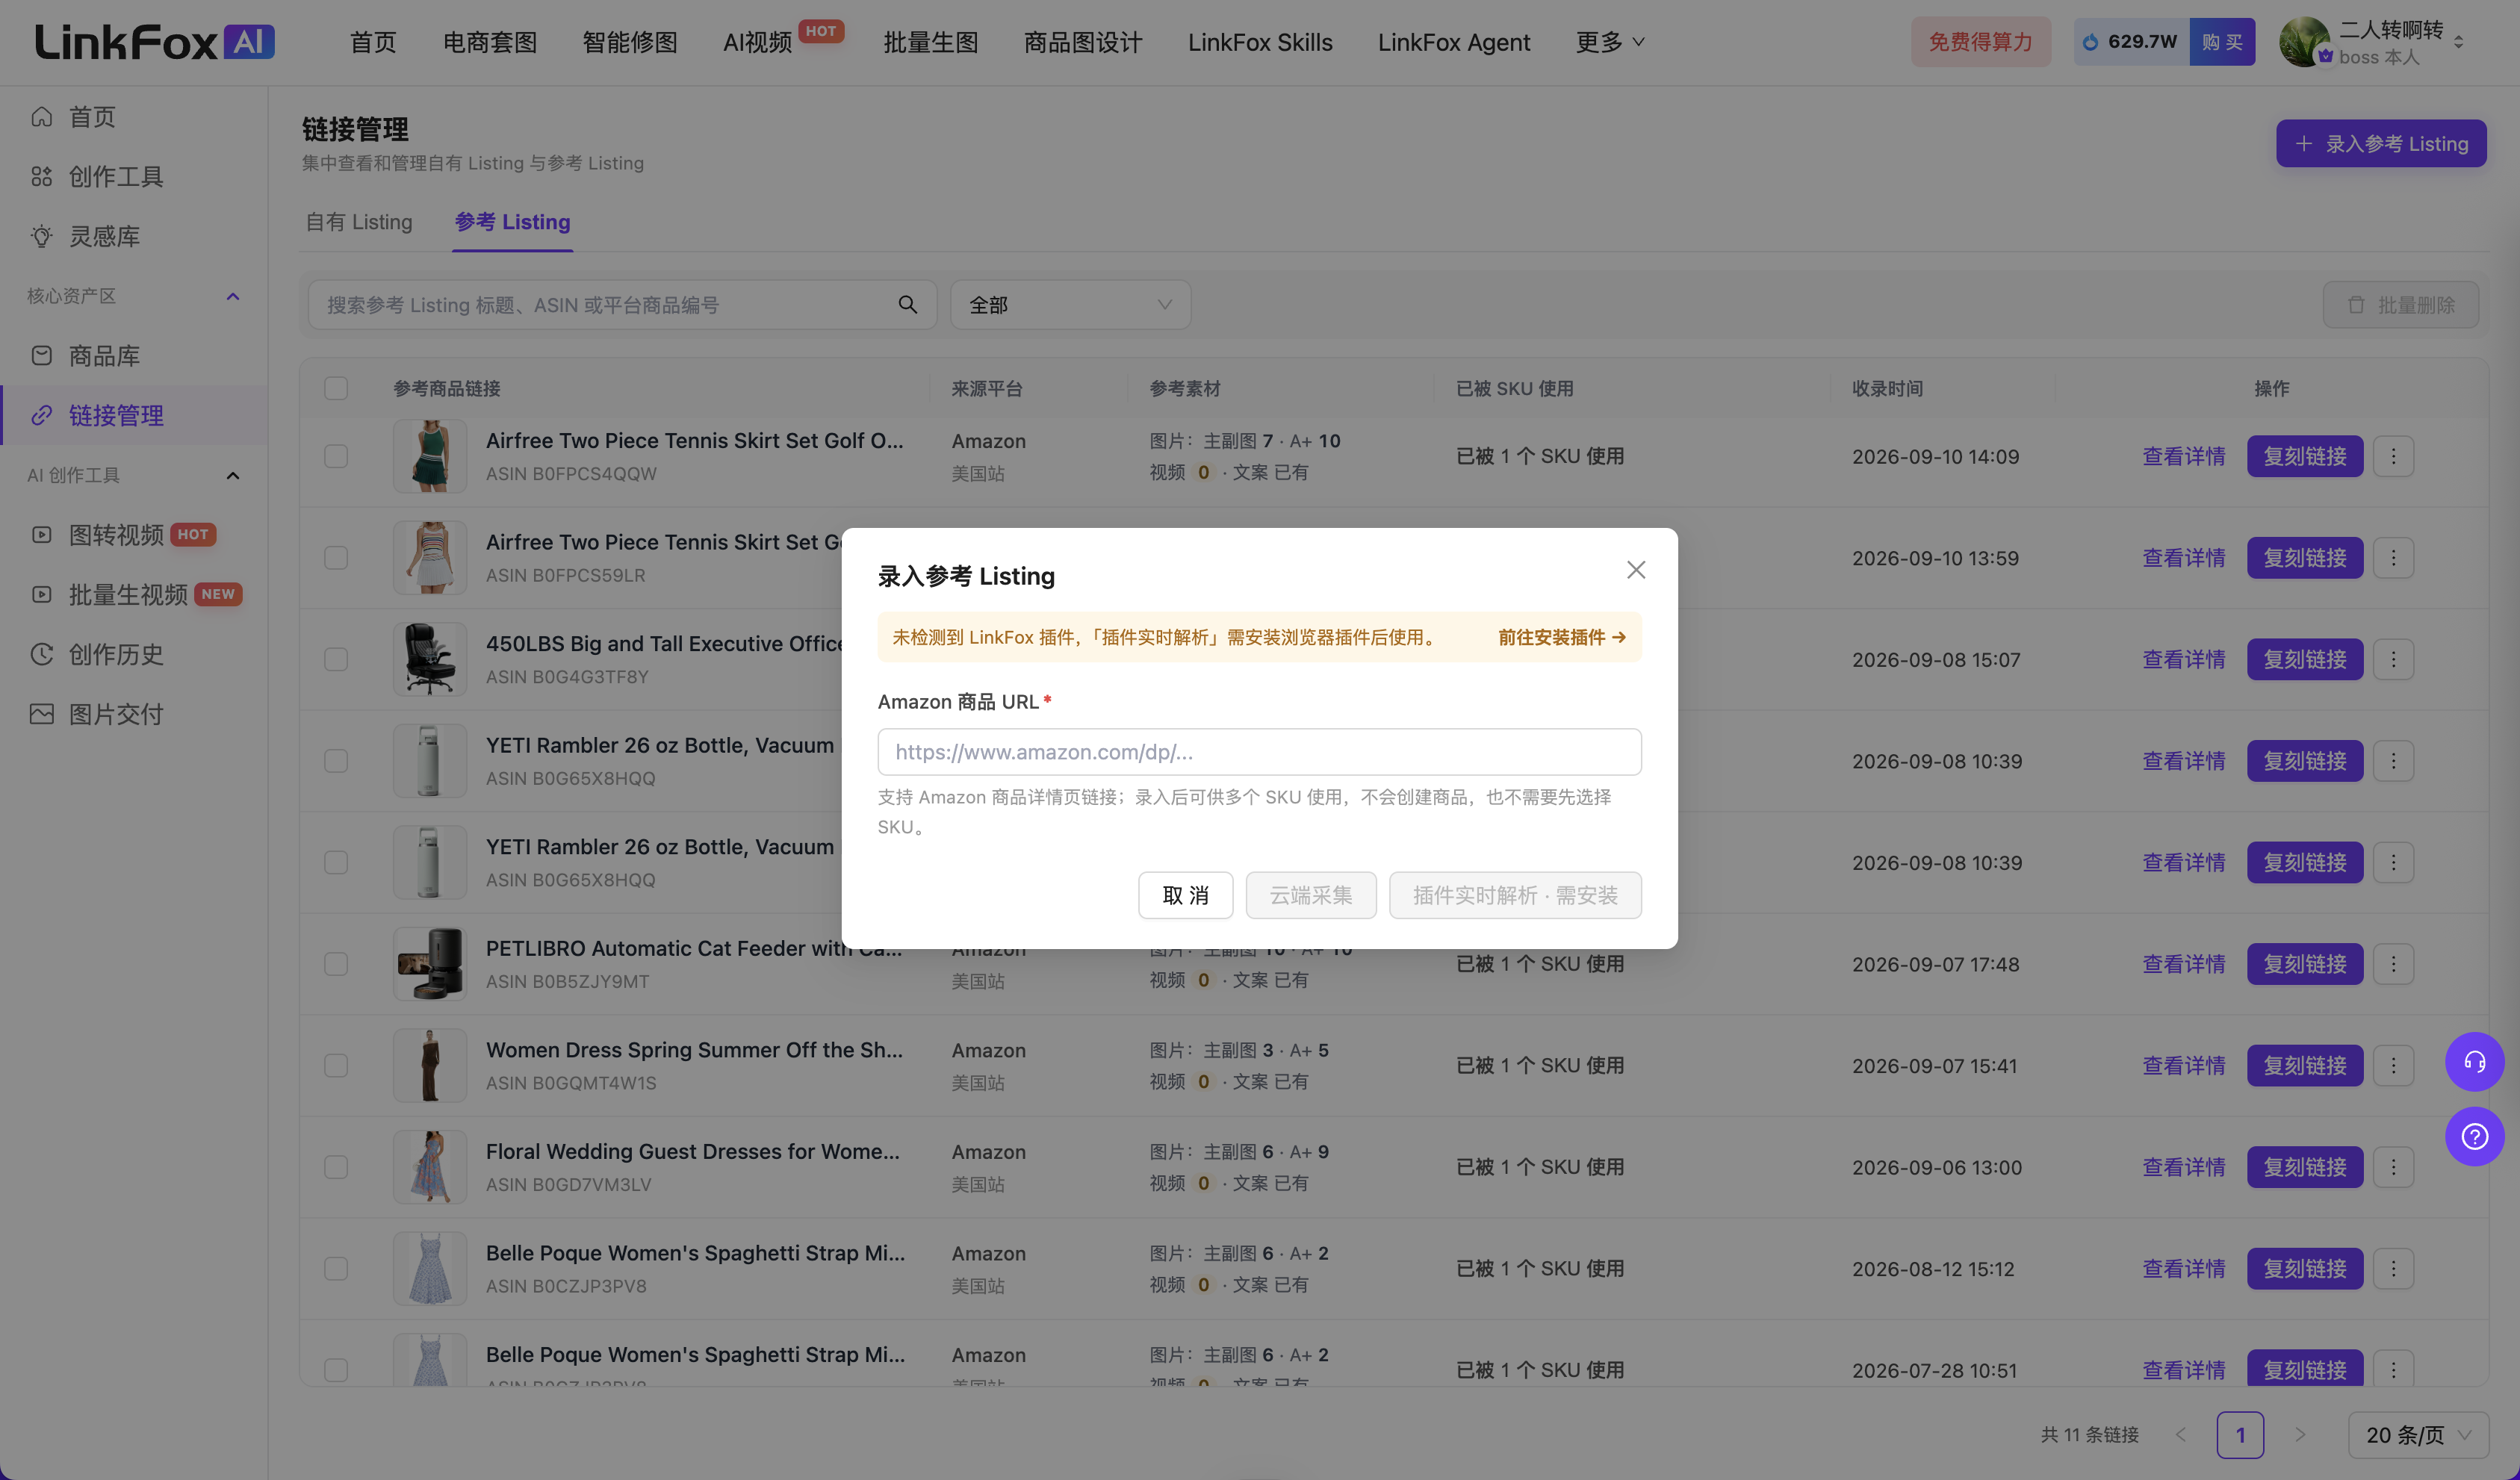Screen dimensions: 2520x1480
Task: Check the box for the ASIN B0FPCS4QQW row
Action: [x=336, y=456]
